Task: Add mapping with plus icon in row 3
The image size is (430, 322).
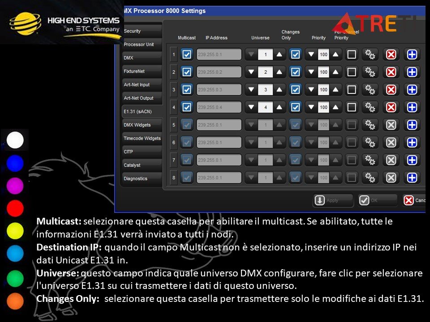Action: coord(412,89)
